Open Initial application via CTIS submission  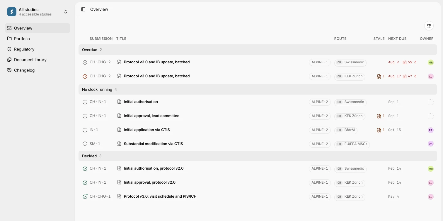147,130
